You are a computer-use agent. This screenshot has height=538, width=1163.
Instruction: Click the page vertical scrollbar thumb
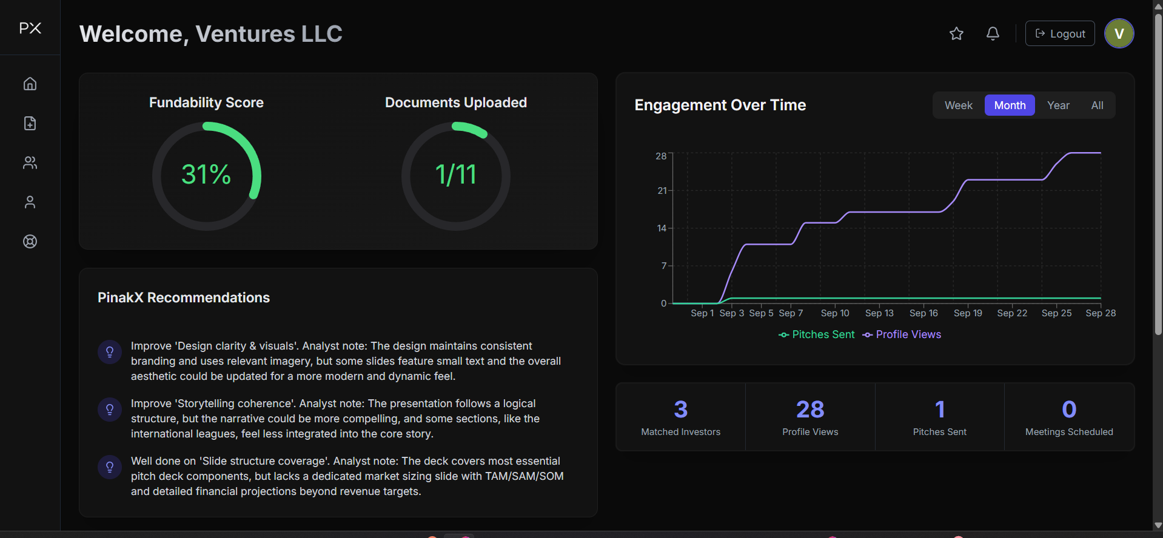1158,174
